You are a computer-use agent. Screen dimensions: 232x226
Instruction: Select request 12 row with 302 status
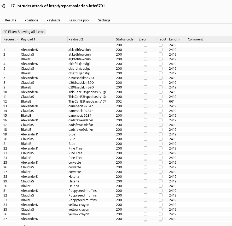(78, 101)
